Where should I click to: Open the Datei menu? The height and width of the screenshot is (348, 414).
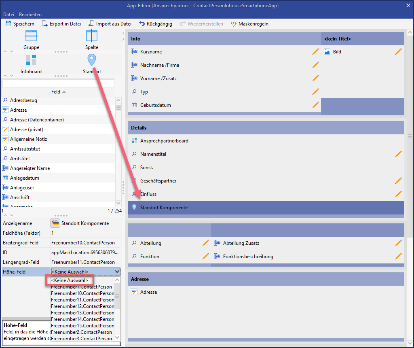pyautogui.click(x=8, y=15)
